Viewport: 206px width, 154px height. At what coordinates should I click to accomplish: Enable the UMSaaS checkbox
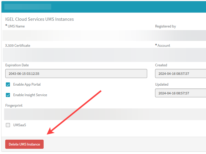tap(8, 125)
